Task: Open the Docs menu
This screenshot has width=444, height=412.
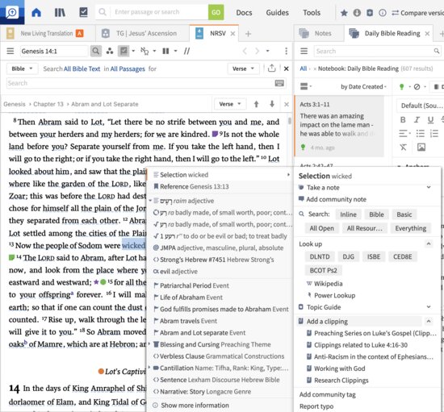Action: point(244,13)
